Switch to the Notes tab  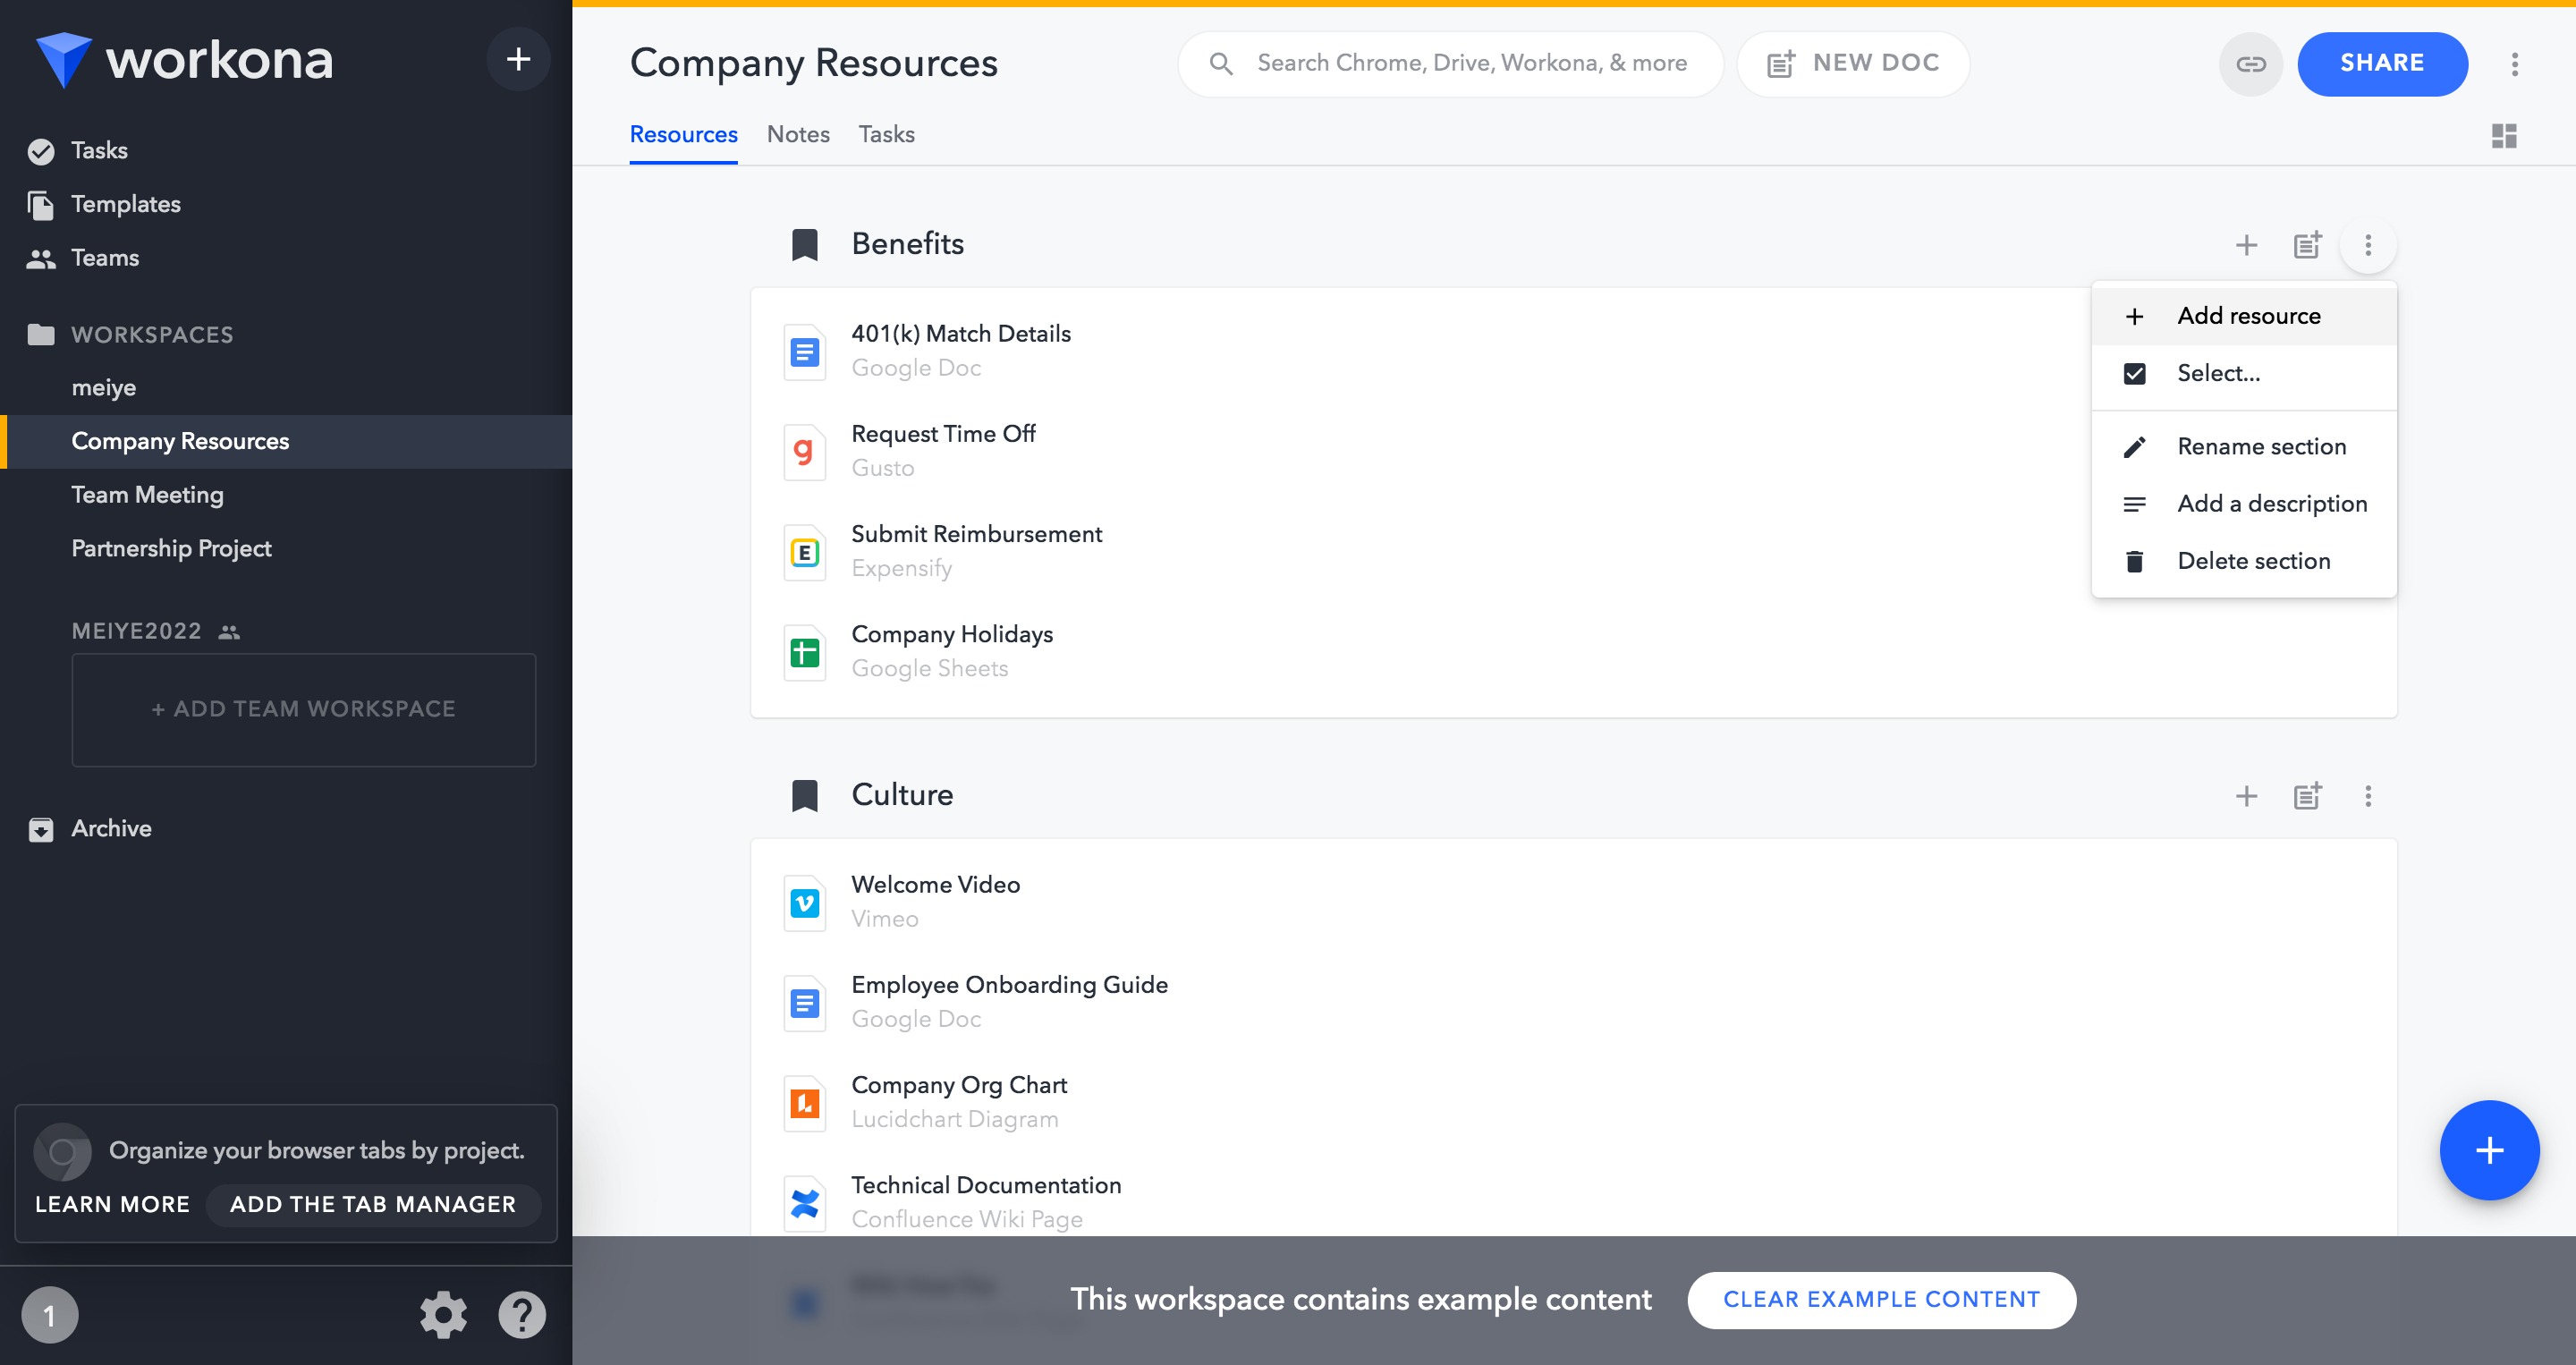tap(798, 134)
